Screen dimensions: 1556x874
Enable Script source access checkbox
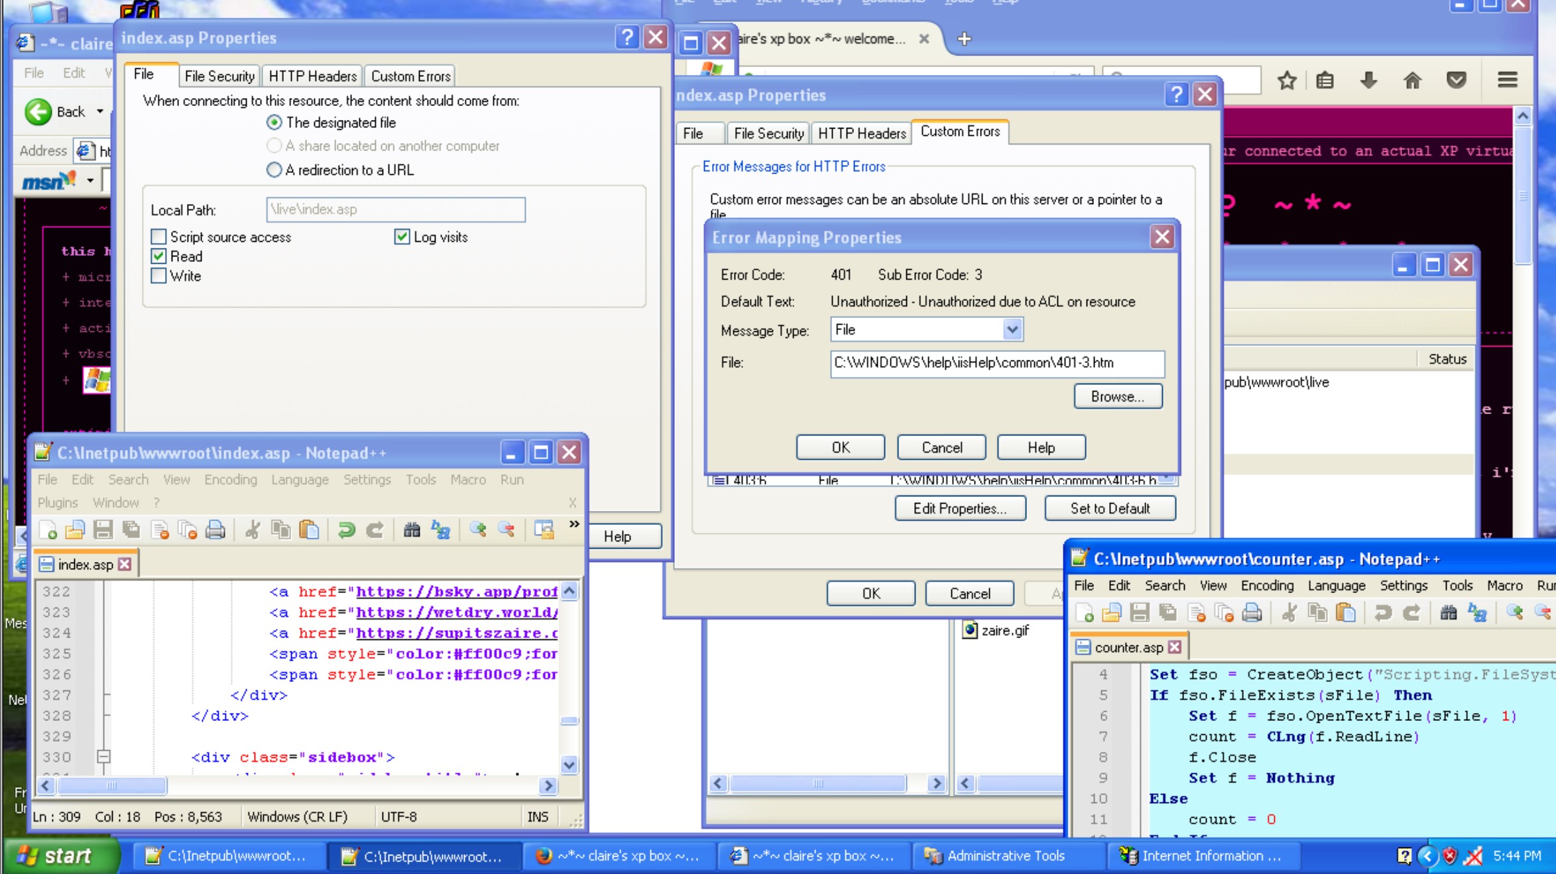pos(158,237)
